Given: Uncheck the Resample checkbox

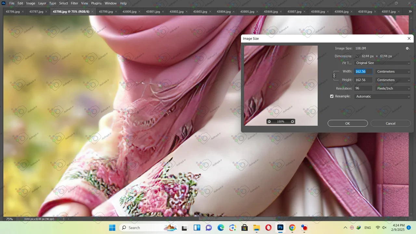Looking at the screenshot, I should point(332,97).
